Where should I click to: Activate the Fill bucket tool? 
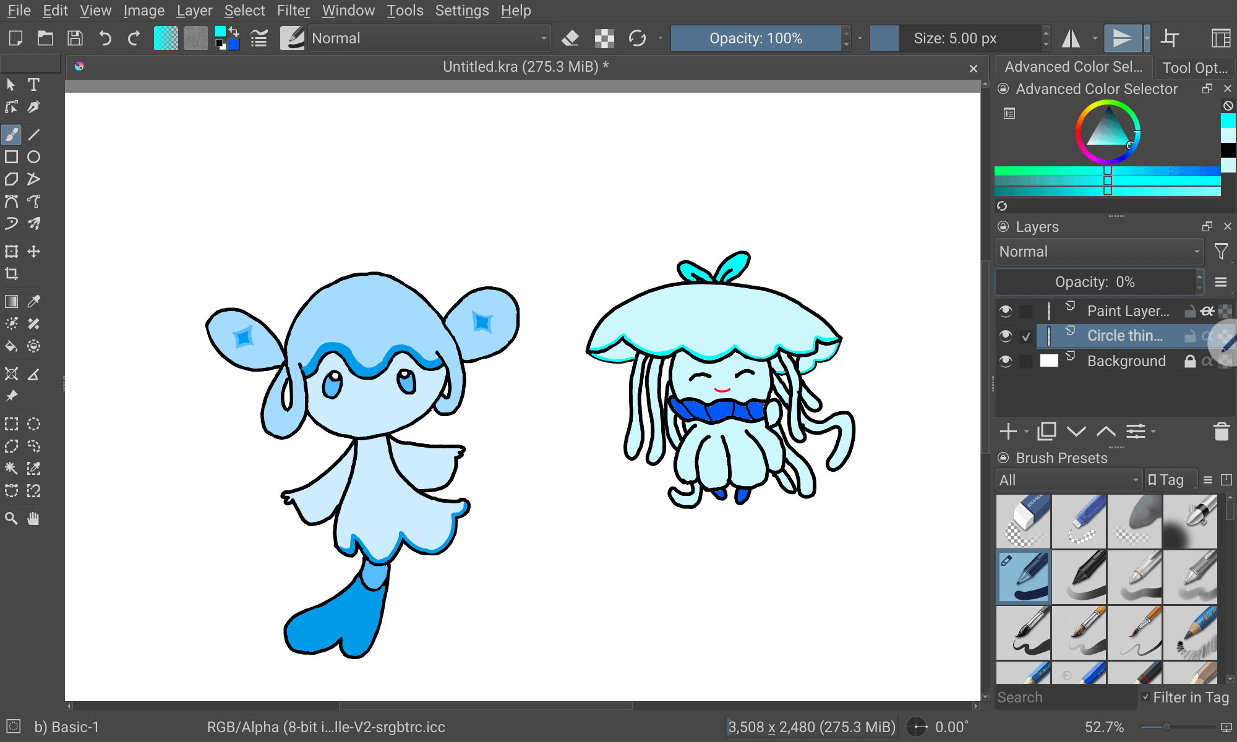(x=11, y=346)
